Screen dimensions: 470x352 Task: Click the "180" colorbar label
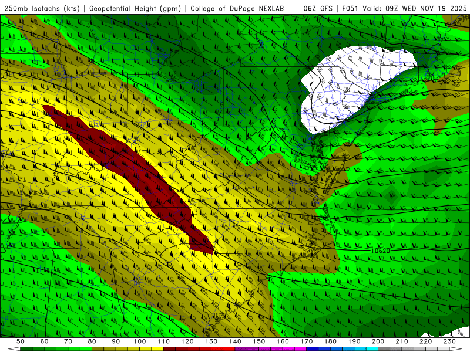[330, 341]
